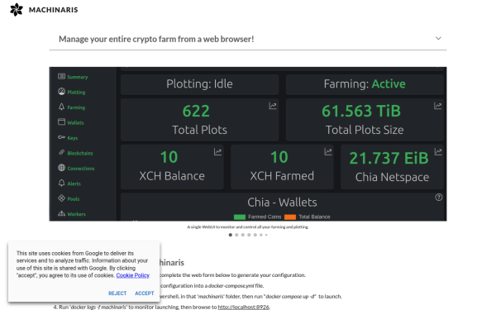Select the second carousel dot

tap(236, 235)
